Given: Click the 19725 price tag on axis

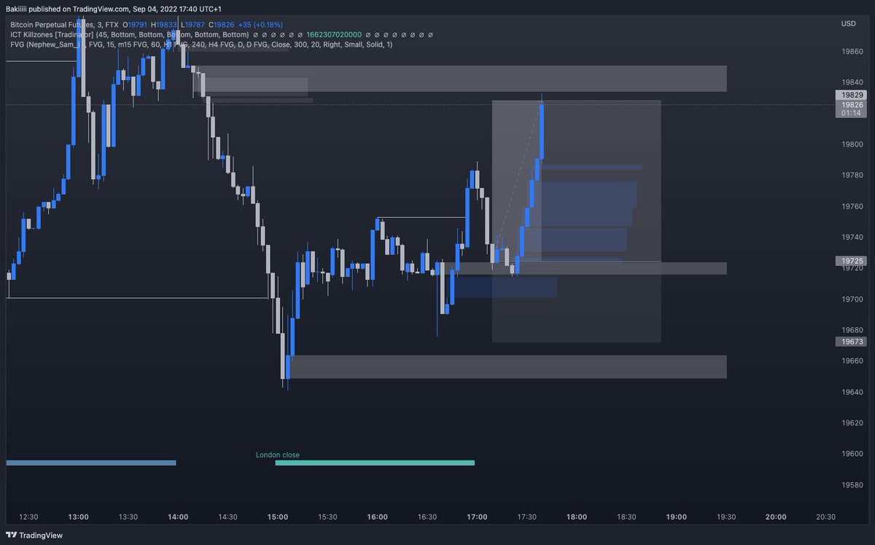Looking at the screenshot, I should (x=852, y=260).
